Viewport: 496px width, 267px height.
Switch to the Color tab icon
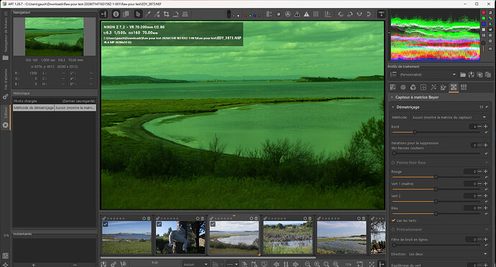pyautogui.click(x=413, y=88)
